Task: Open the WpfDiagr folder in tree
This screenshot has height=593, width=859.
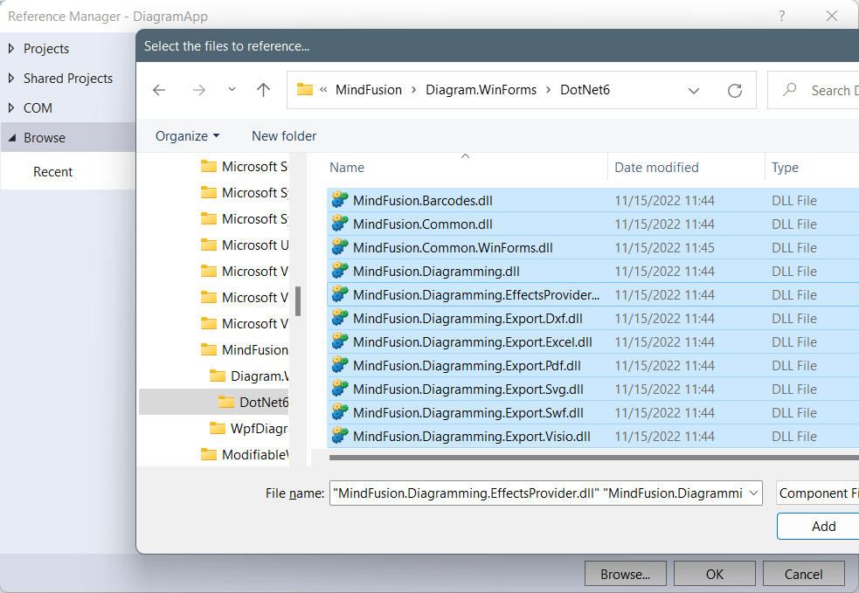Action: 260,429
